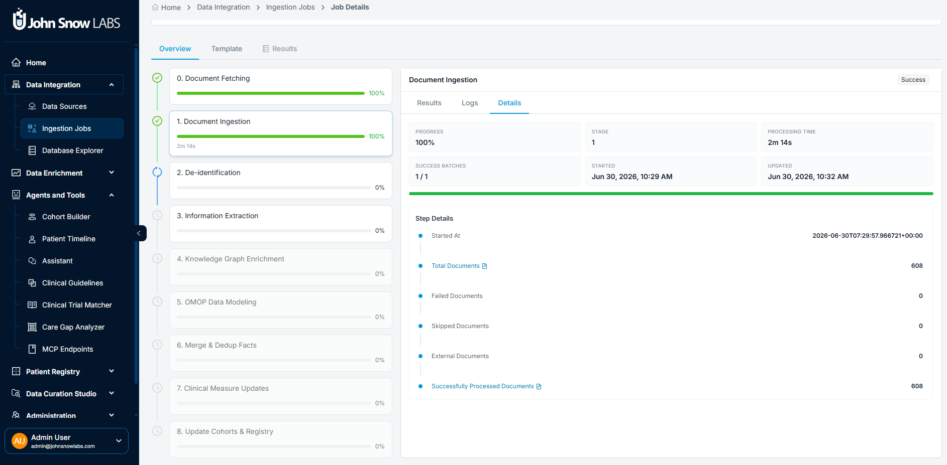Viewport: 947px width, 465px height.
Task: Open Data Sources in the sidebar
Action: (72, 106)
